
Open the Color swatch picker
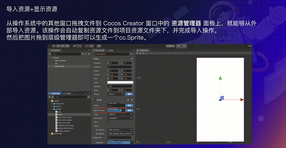(x=120, y=82)
